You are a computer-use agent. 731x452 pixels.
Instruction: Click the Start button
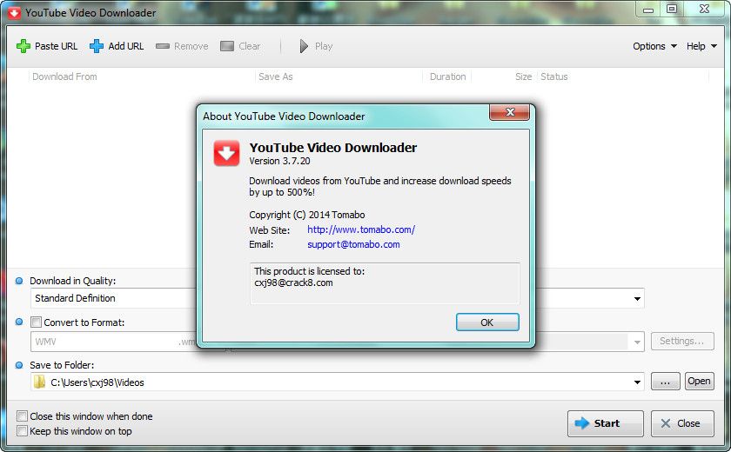605,423
